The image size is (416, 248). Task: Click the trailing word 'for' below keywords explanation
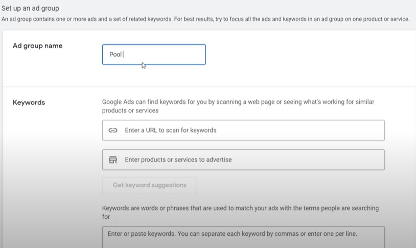106,217
